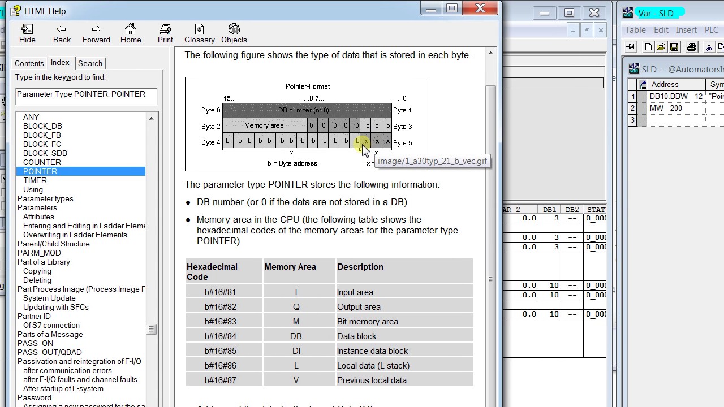Click the icon in the table header corner
Image resolution: width=724 pixels, height=407 pixels.
tap(643, 85)
